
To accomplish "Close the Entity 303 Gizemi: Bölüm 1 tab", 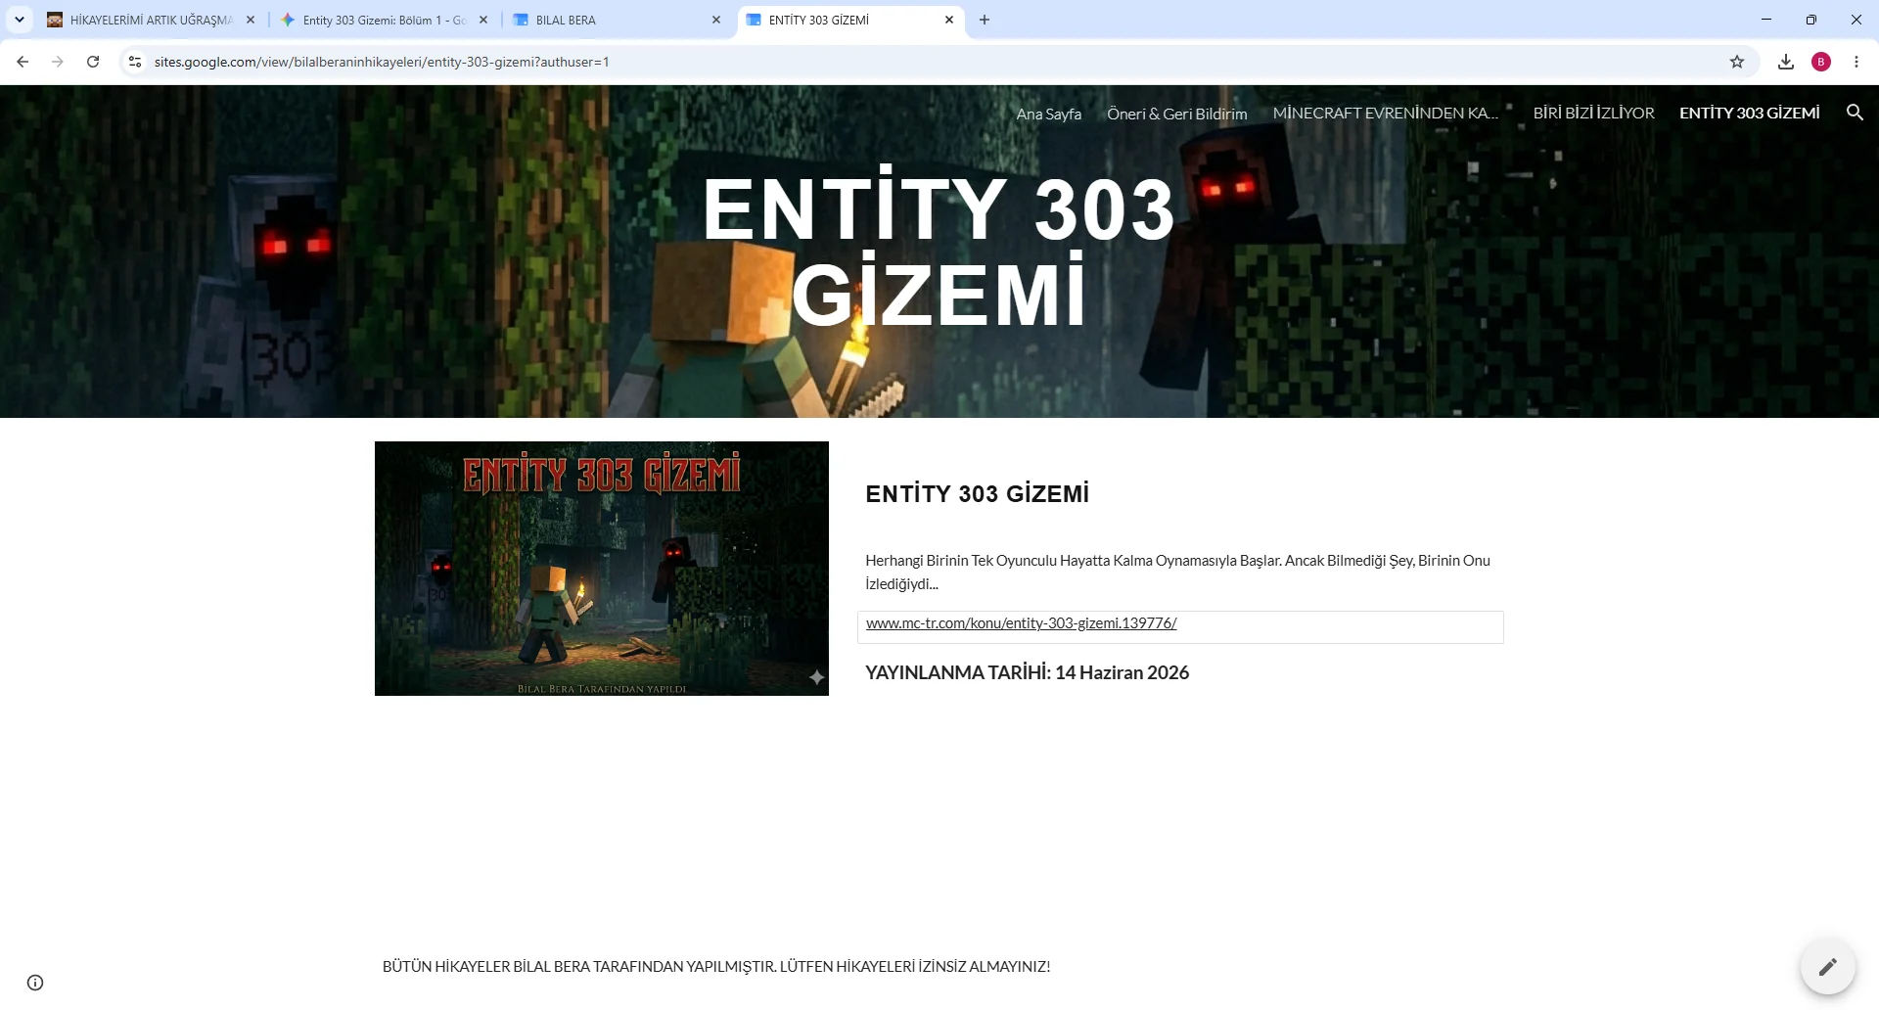I will point(483,20).
